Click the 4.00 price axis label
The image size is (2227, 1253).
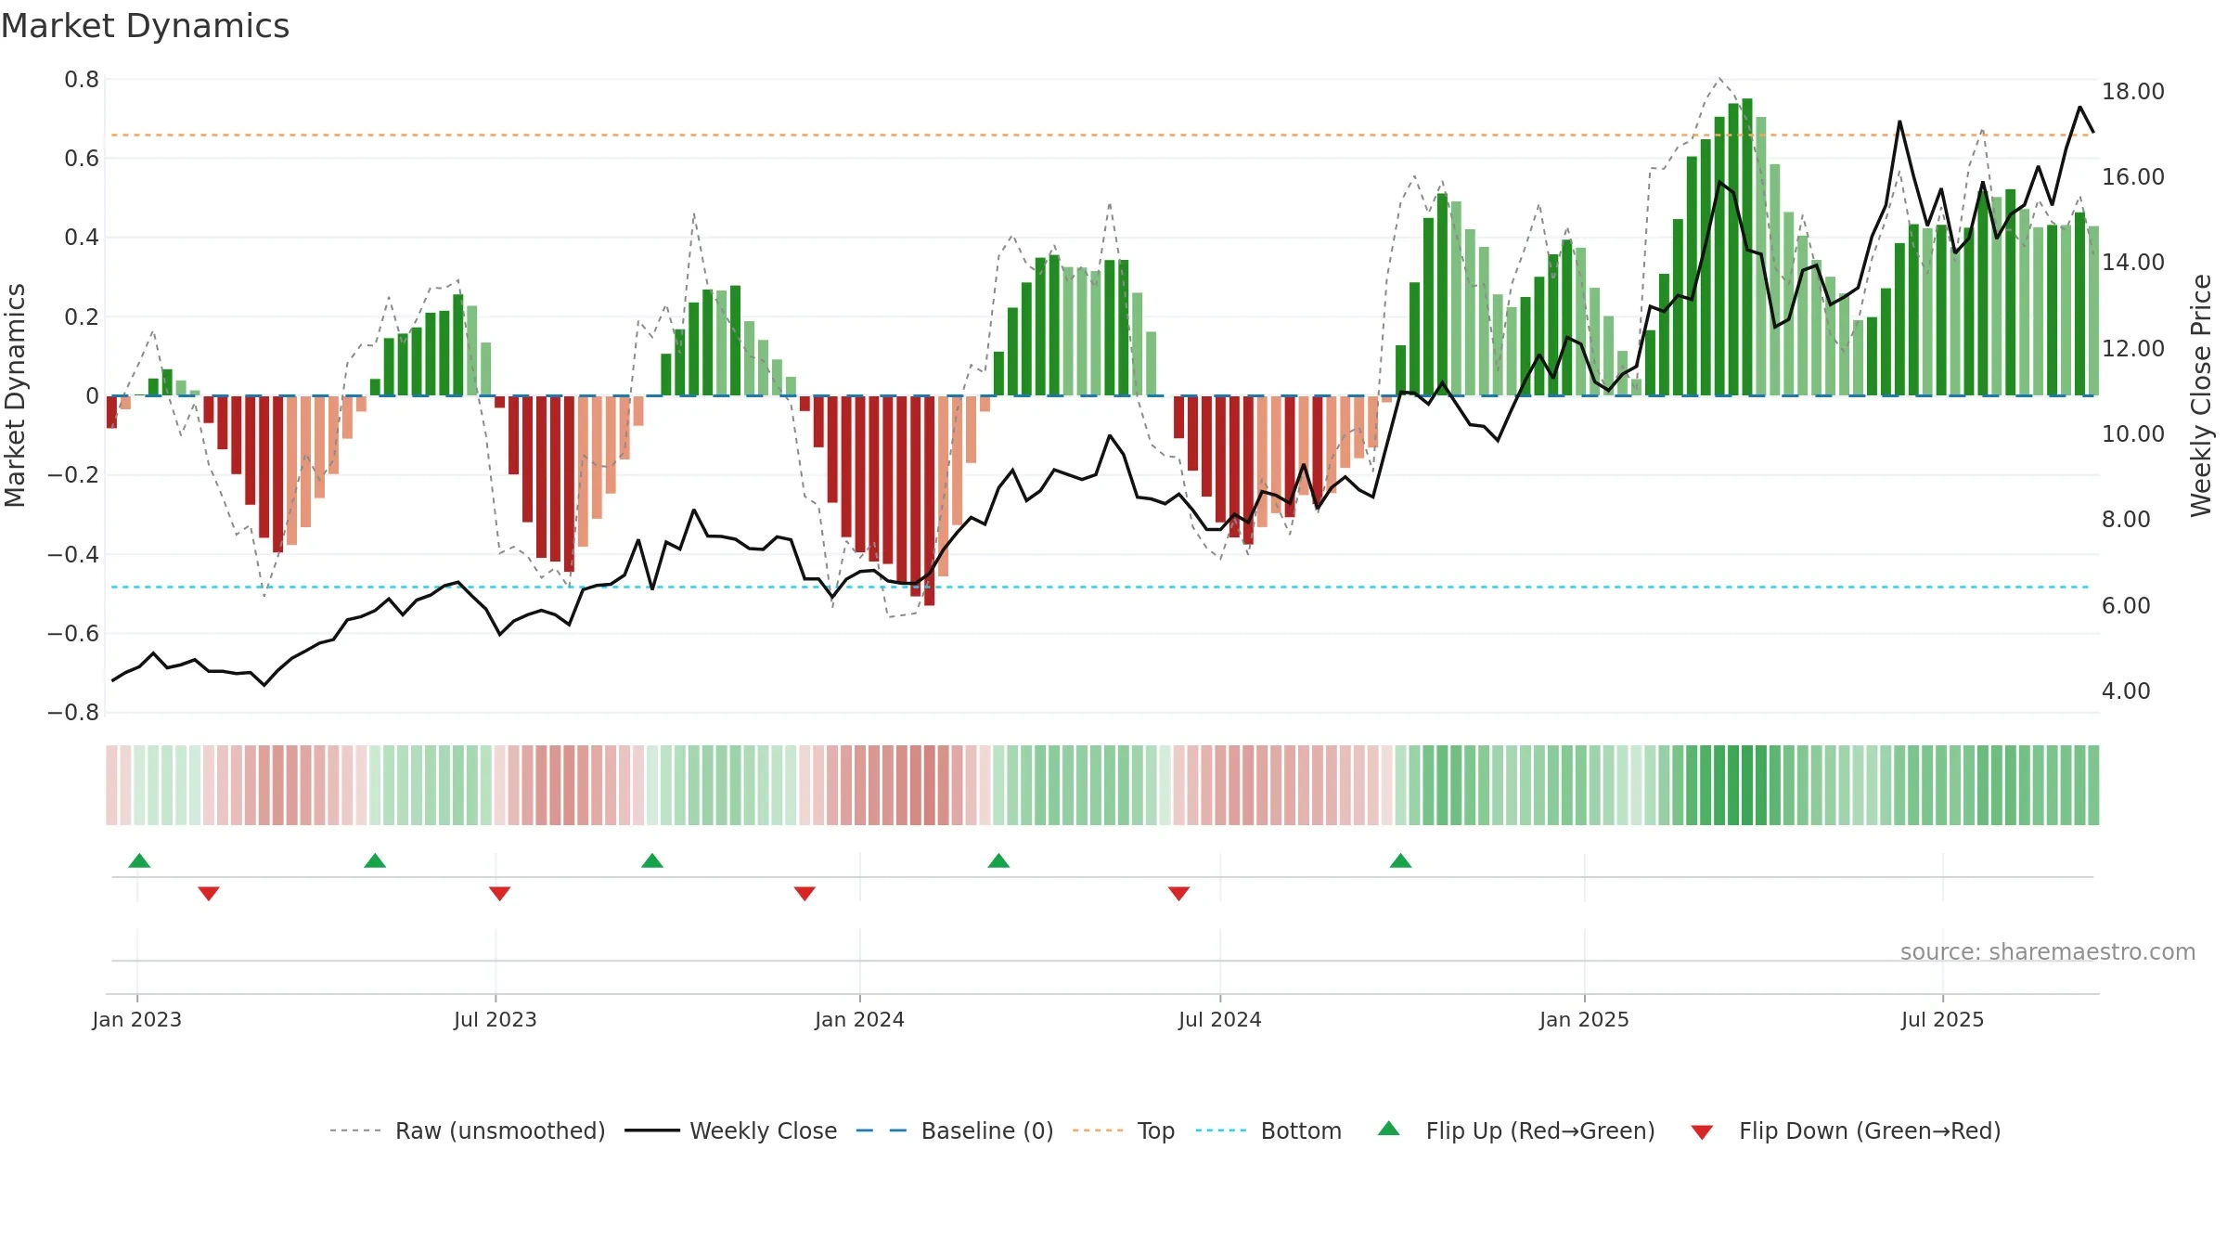(2126, 691)
